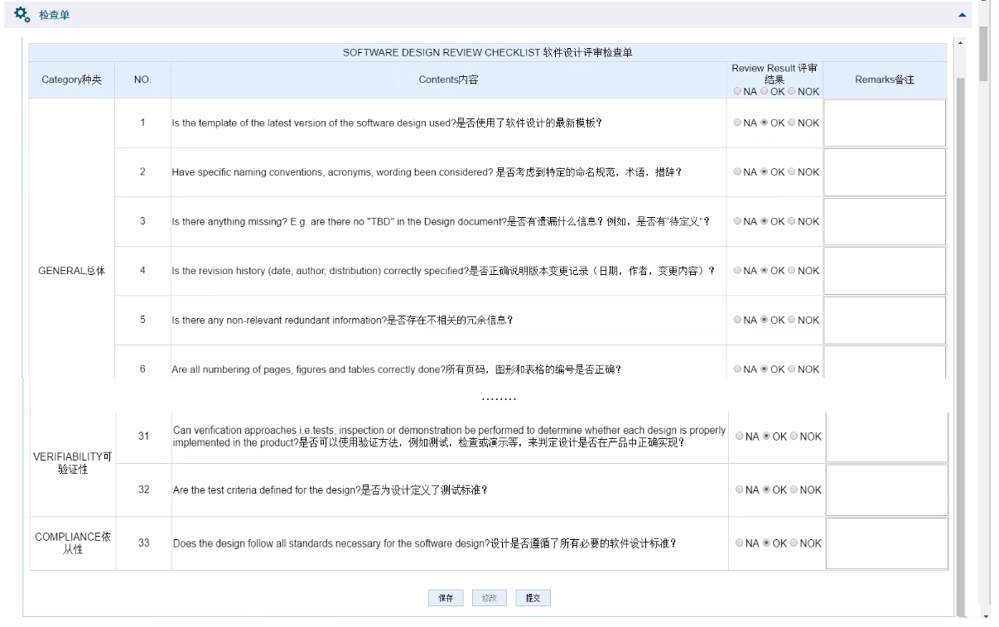999x627 pixels.
Task: Click the Remarks field for item 5
Action: click(x=885, y=321)
